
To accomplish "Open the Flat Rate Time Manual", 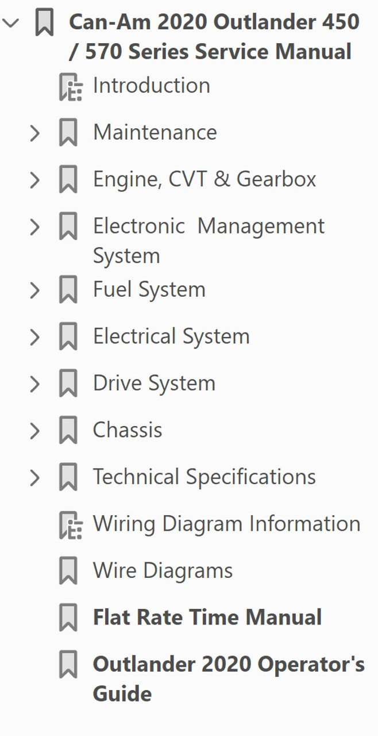I will pyautogui.click(x=206, y=618).
